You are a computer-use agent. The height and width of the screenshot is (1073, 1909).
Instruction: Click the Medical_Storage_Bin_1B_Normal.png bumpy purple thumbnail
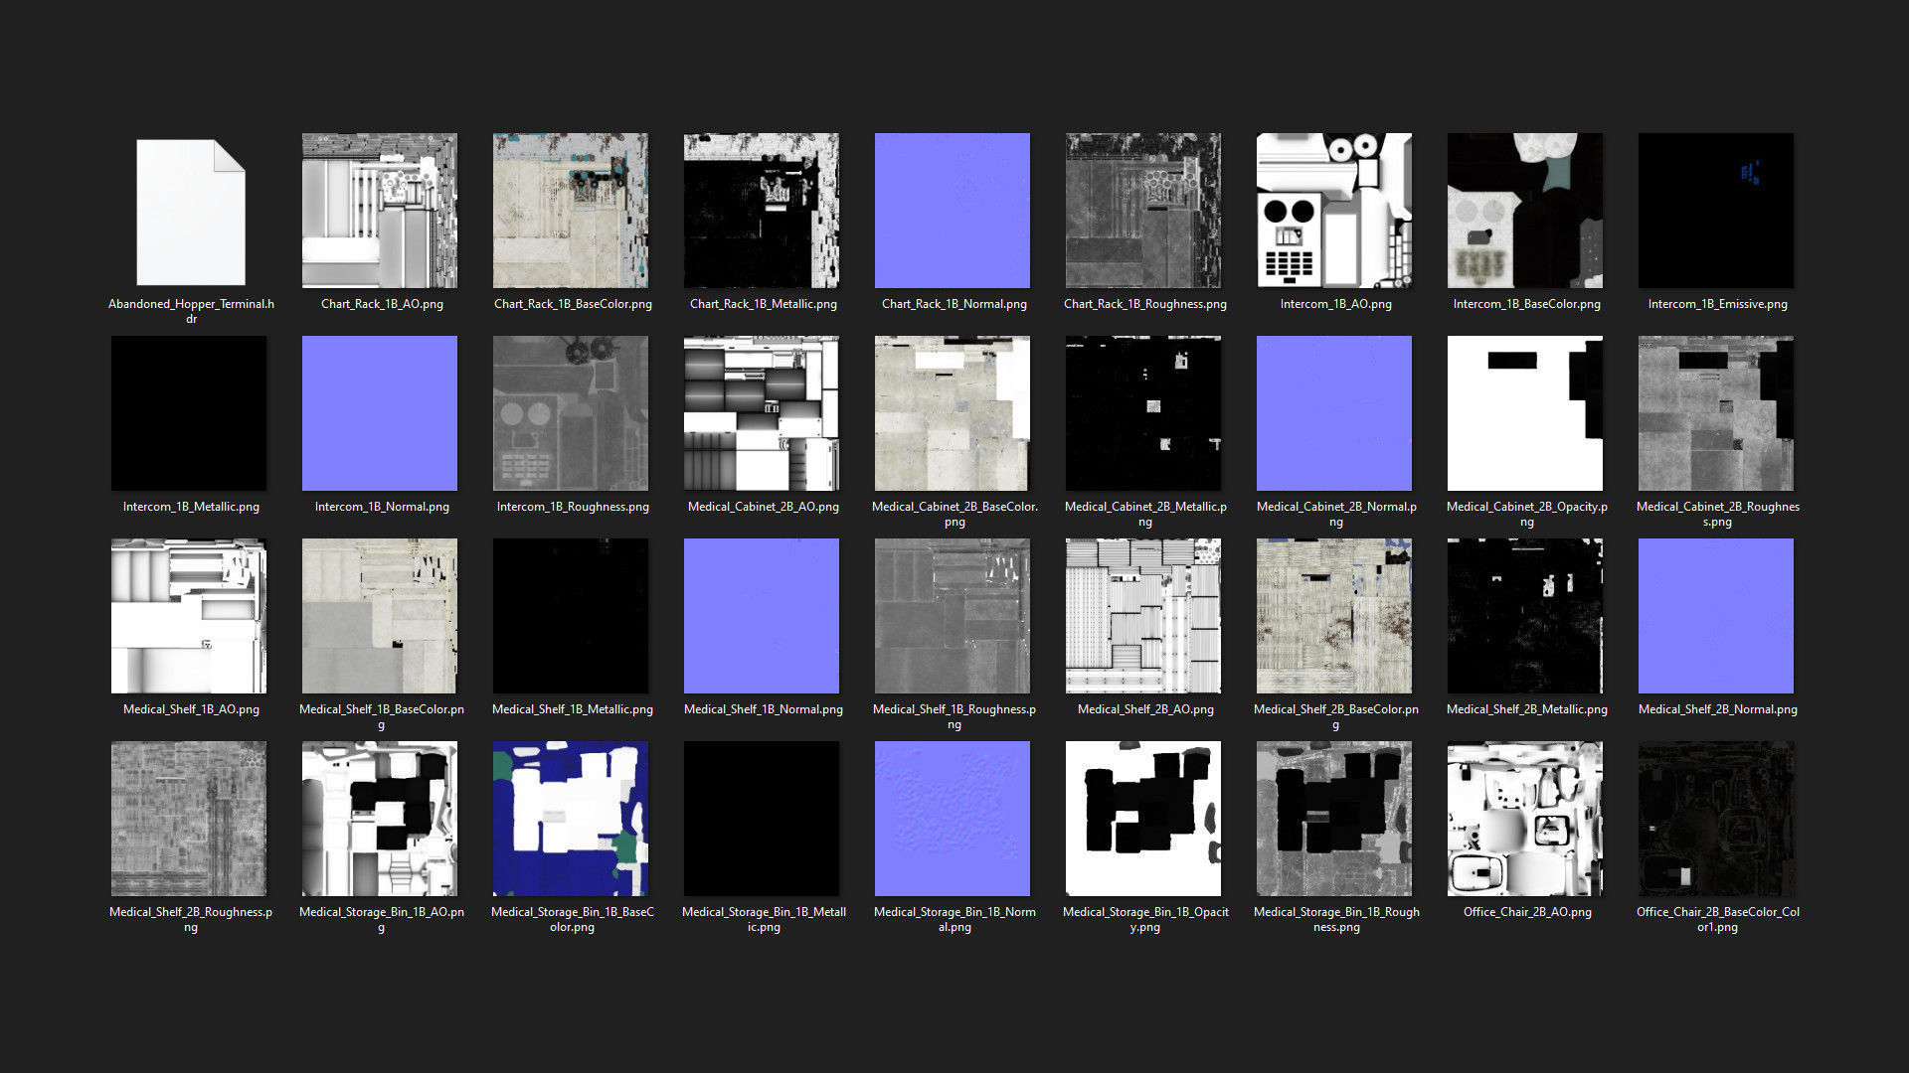pos(953,819)
